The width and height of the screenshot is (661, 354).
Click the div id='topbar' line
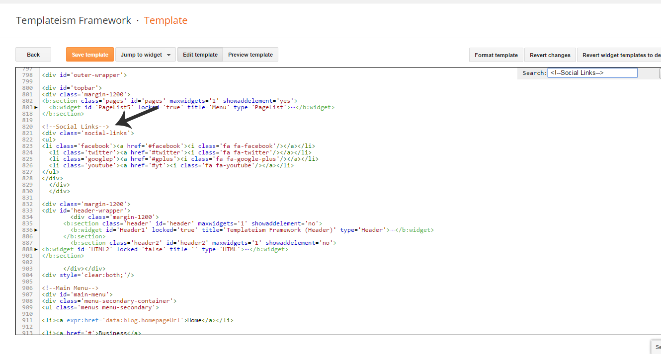tap(72, 88)
